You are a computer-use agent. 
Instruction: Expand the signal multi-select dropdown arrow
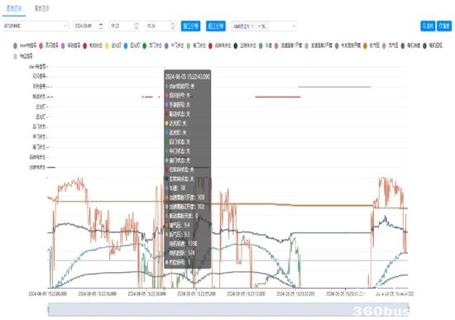294,26
